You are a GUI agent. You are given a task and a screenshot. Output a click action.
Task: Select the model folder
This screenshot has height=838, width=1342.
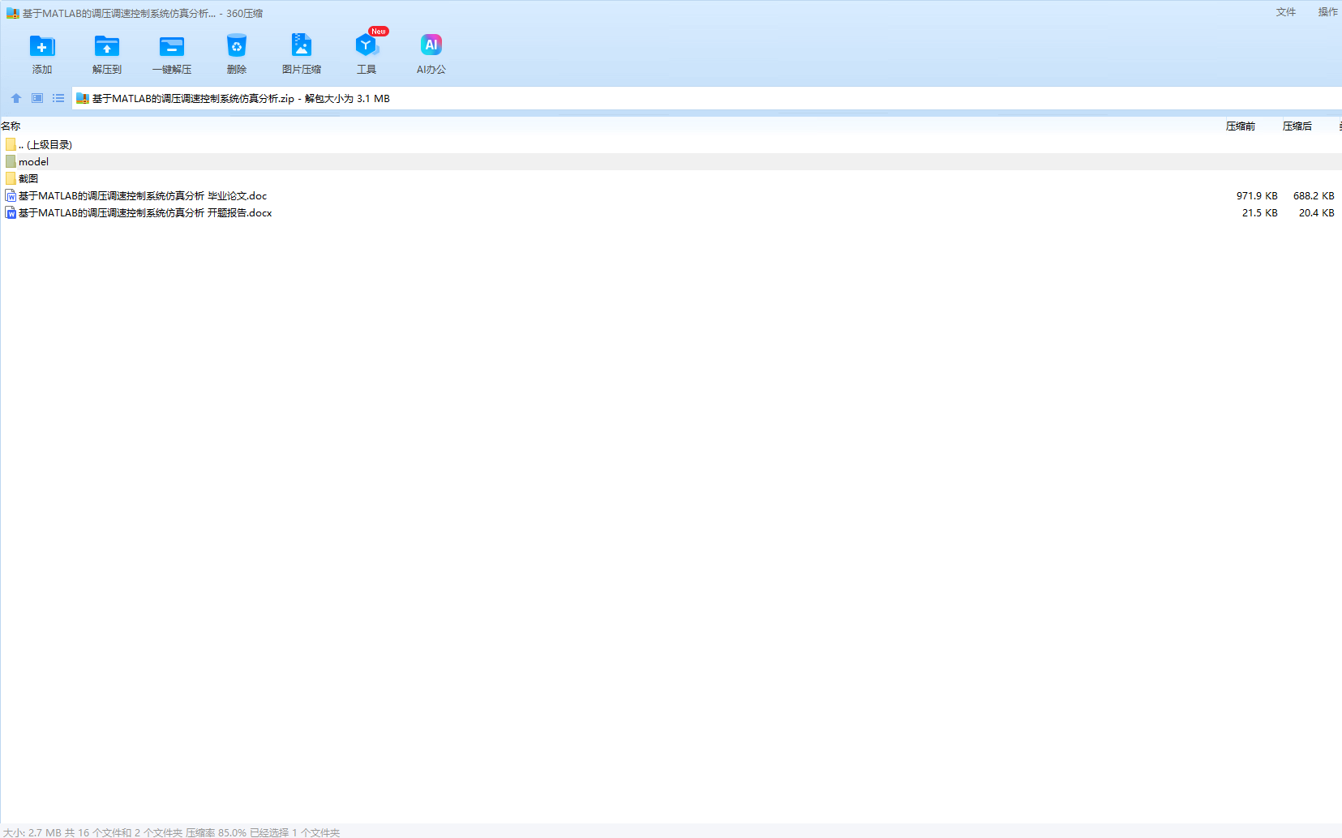pyautogui.click(x=33, y=162)
